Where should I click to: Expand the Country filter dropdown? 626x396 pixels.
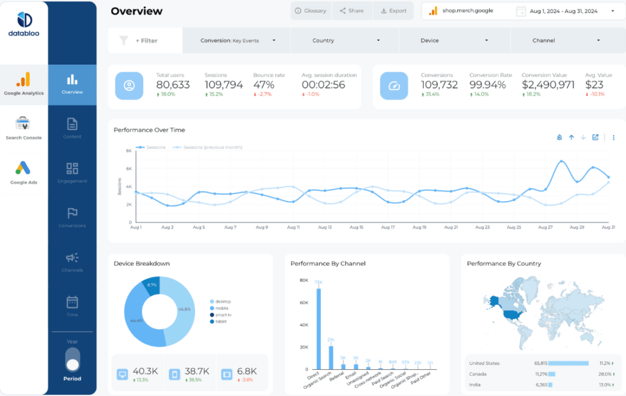click(x=345, y=41)
